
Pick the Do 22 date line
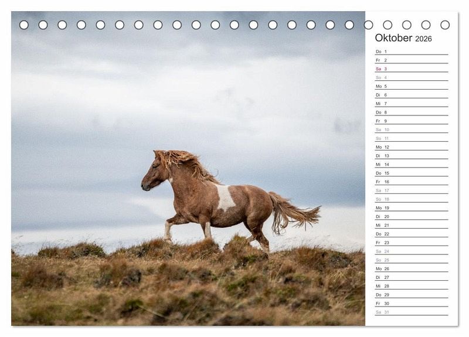(x=411, y=234)
